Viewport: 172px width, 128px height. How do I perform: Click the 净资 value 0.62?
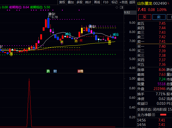tap(162, 99)
